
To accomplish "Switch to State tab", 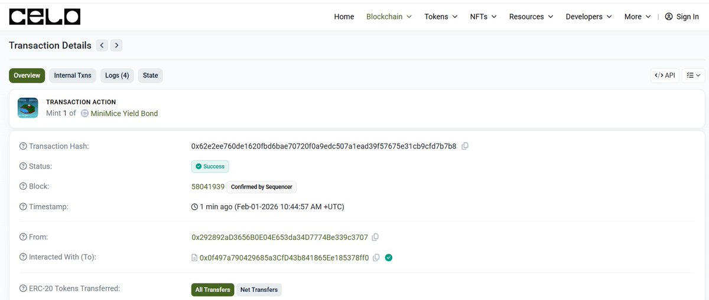I will (151, 75).
